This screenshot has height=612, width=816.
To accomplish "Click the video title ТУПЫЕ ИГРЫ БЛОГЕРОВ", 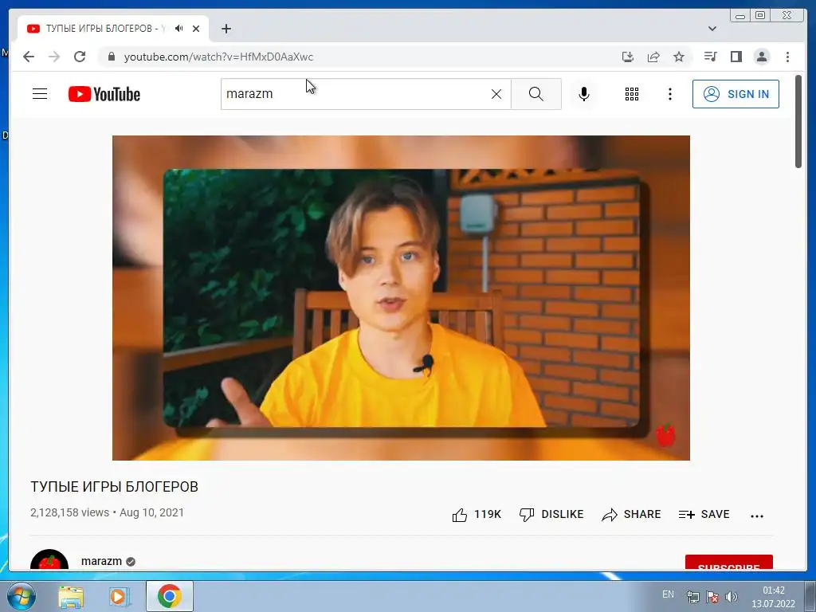I will point(114,487).
